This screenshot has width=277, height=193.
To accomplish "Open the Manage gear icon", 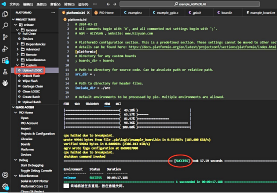I will click(x=5, y=186).
